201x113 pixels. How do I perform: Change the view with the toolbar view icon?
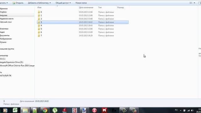coord(191,3)
